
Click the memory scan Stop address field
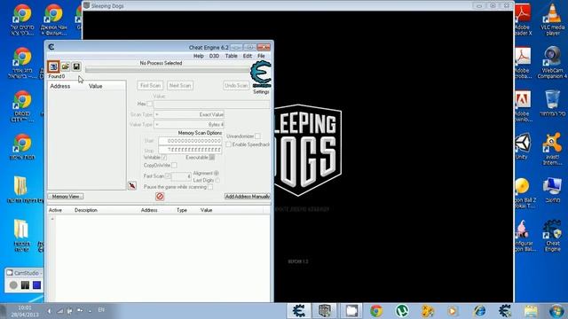[x=190, y=150]
